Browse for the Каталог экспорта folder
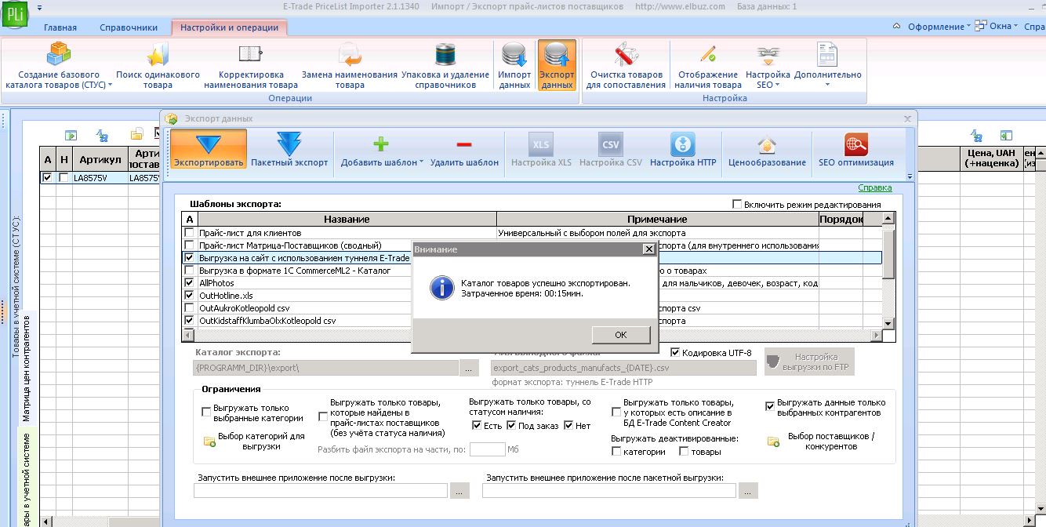This screenshot has width=1046, height=527. pyautogui.click(x=469, y=367)
